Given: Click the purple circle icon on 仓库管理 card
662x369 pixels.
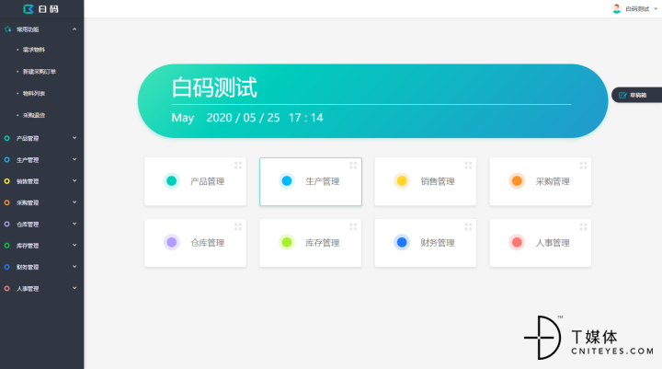Looking at the screenshot, I should (171, 242).
